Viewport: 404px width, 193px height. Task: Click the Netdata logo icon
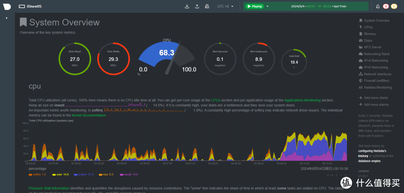click(7, 6)
